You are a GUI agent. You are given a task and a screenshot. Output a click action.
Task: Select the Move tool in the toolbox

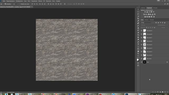click(138, 9)
